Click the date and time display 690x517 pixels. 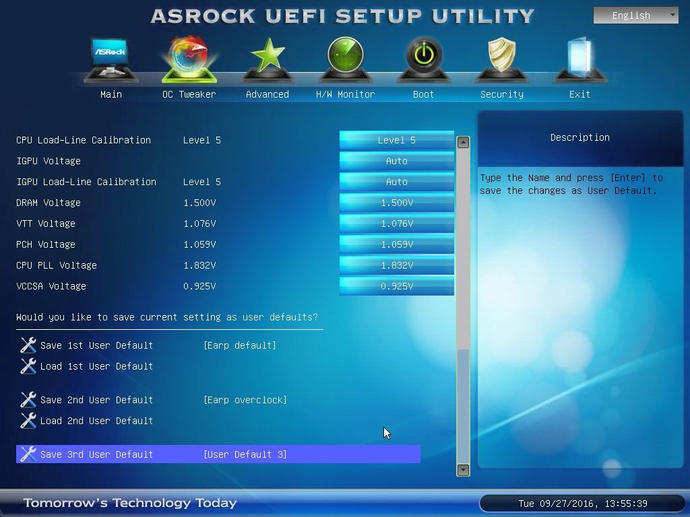click(x=583, y=504)
